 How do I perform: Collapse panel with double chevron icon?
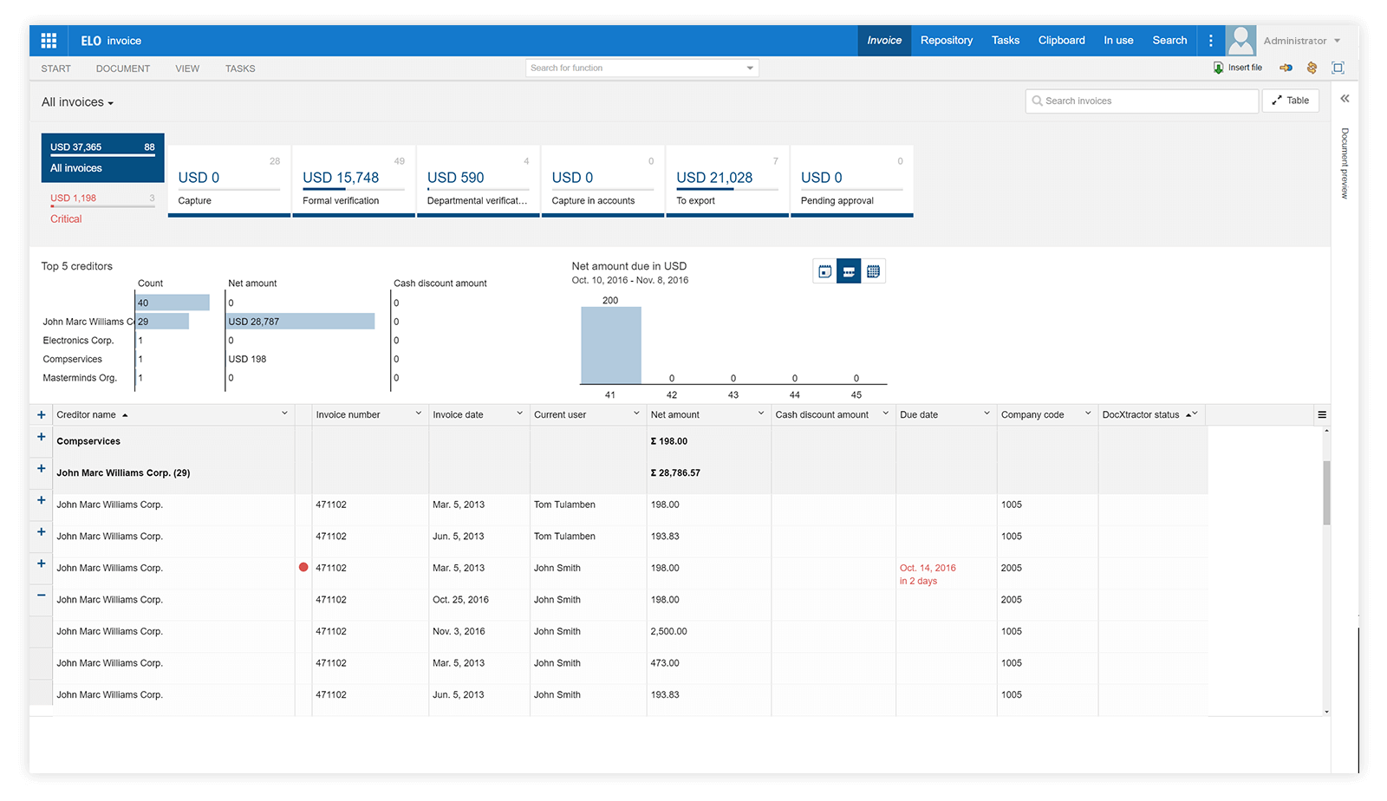pos(1345,99)
